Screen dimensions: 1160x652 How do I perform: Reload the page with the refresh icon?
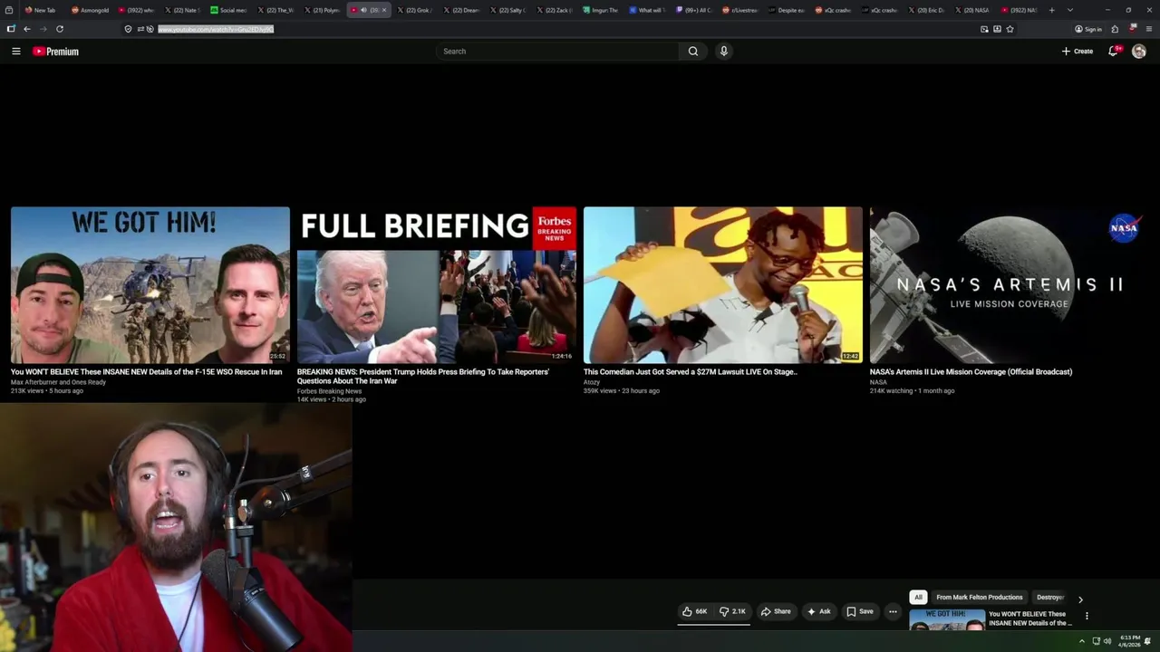(60, 29)
